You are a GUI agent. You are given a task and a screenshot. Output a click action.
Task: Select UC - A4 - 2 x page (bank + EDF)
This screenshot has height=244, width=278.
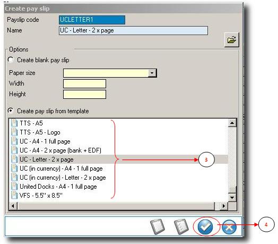click(x=60, y=150)
